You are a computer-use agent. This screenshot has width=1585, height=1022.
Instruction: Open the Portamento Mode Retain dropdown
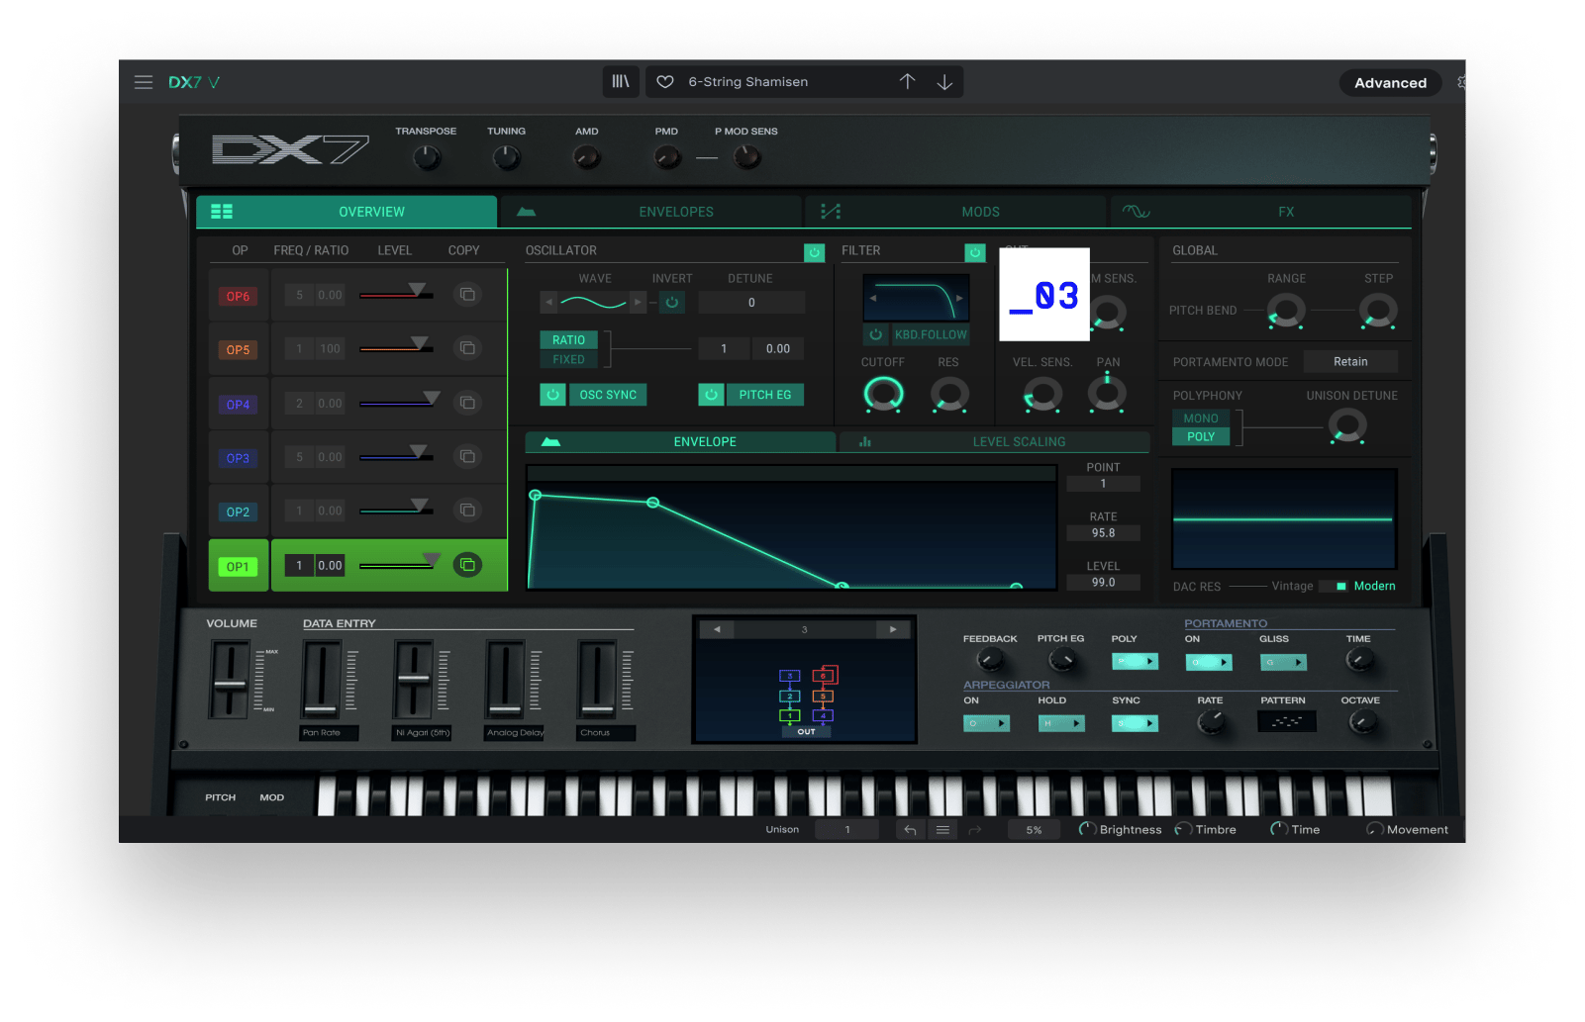coord(1349,362)
